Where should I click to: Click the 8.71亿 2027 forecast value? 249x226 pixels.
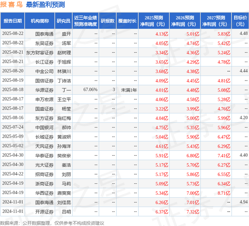click(x=224, y=193)
